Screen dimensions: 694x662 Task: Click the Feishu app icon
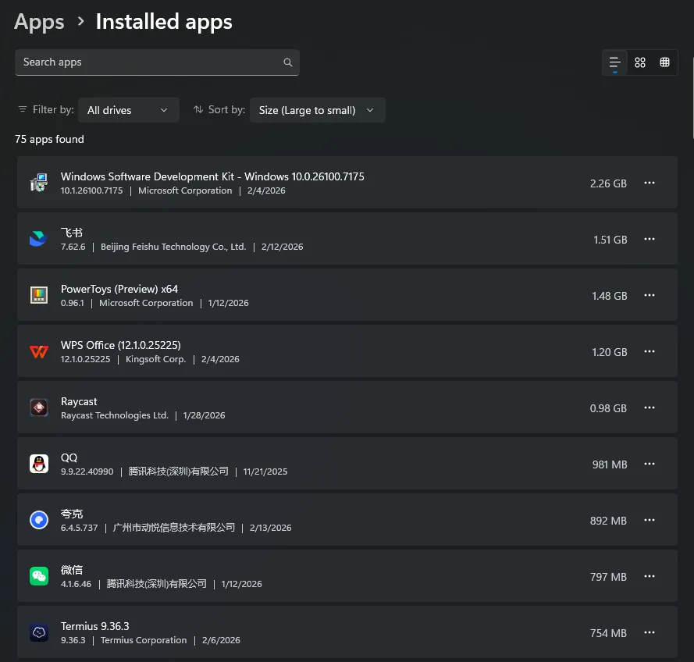tap(39, 240)
